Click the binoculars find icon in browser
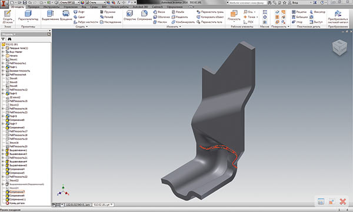 click(9, 39)
